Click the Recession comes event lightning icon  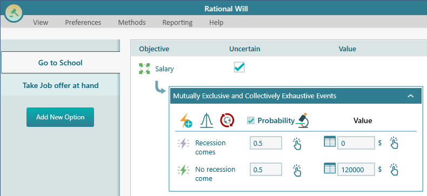[183, 143]
